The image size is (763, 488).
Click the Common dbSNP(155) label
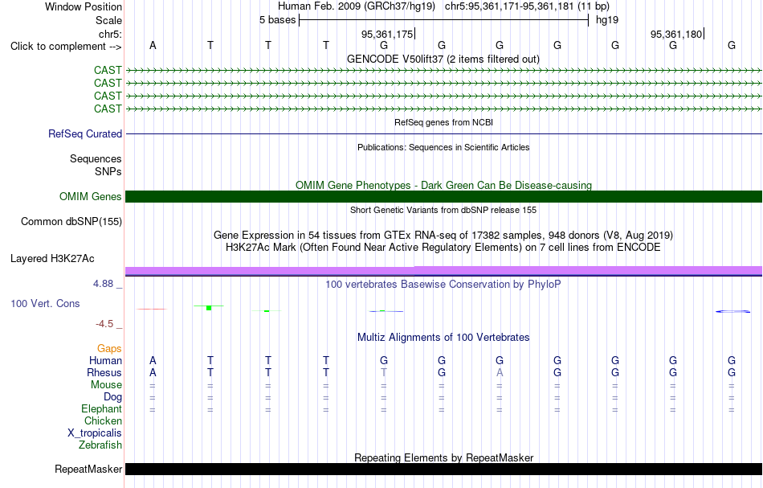tap(71, 221)
